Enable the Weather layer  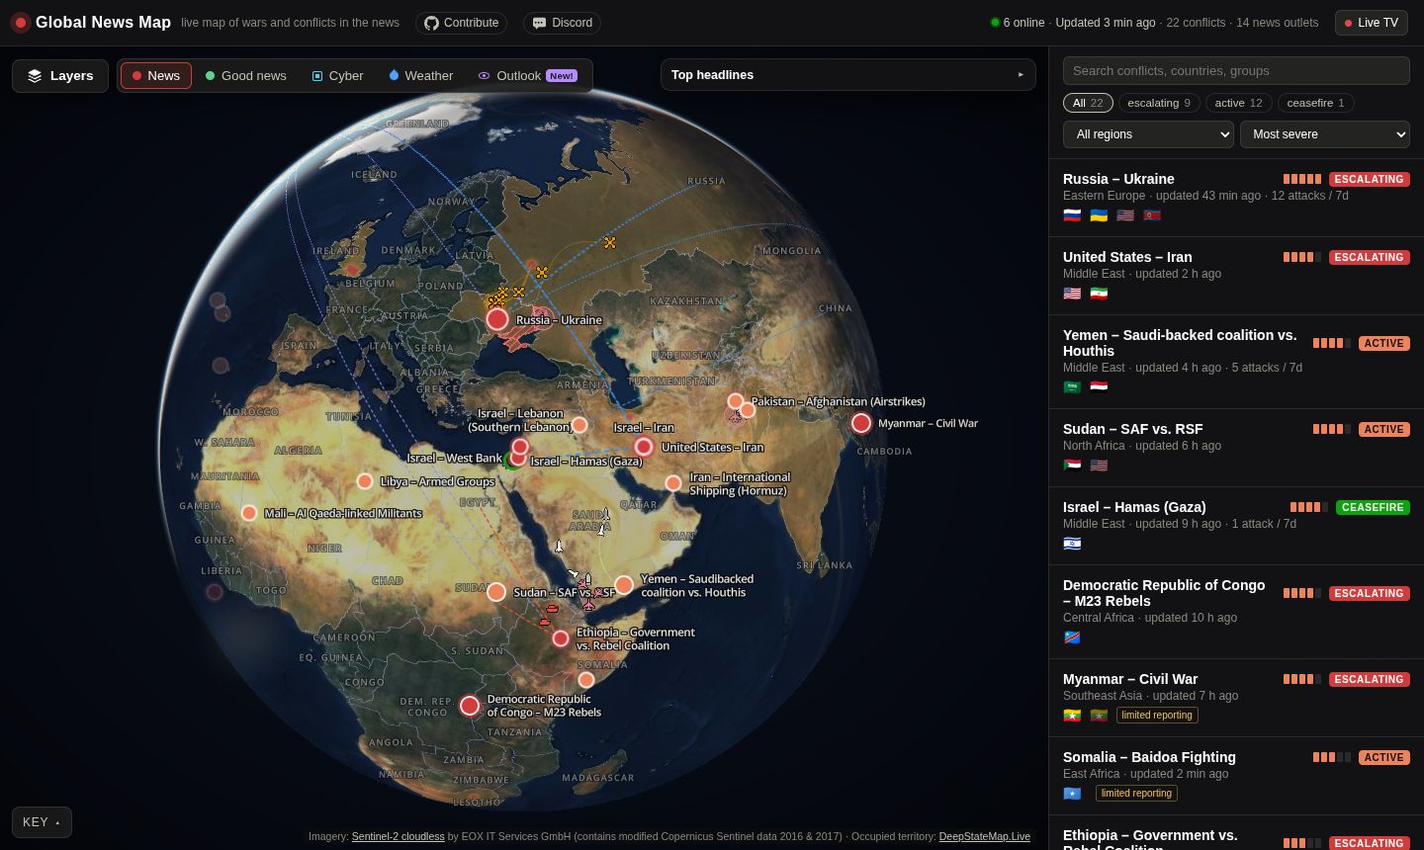point(421,76)
